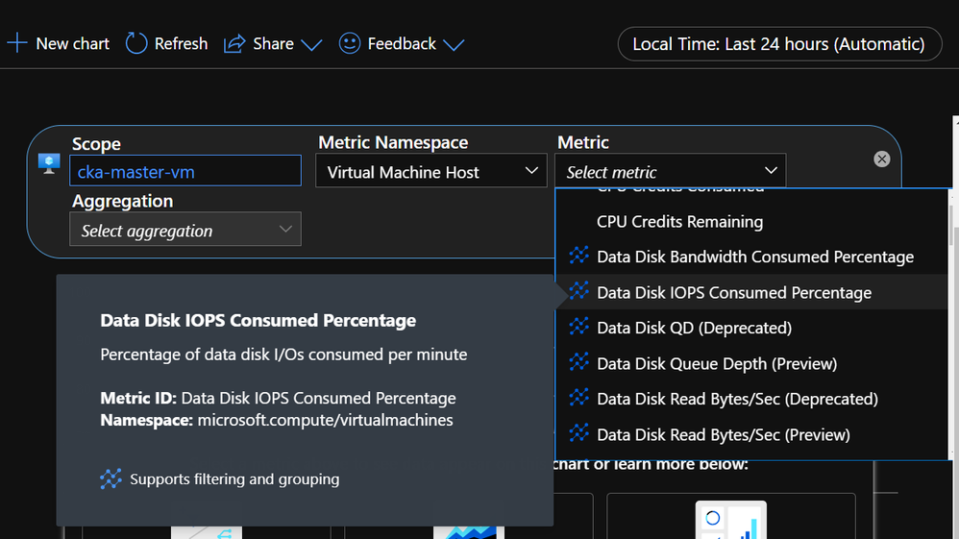Click the dimension icon beside Data Disk IOPS Consumed Percentage
The height and width of the screenshot is (539, 959).
point(578,290)
